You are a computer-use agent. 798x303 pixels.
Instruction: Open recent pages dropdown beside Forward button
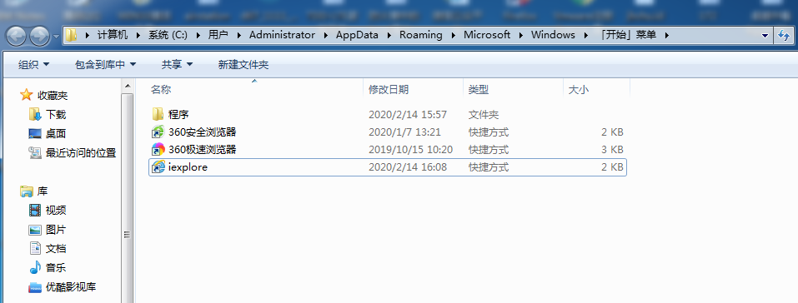[x=56, y=36]
